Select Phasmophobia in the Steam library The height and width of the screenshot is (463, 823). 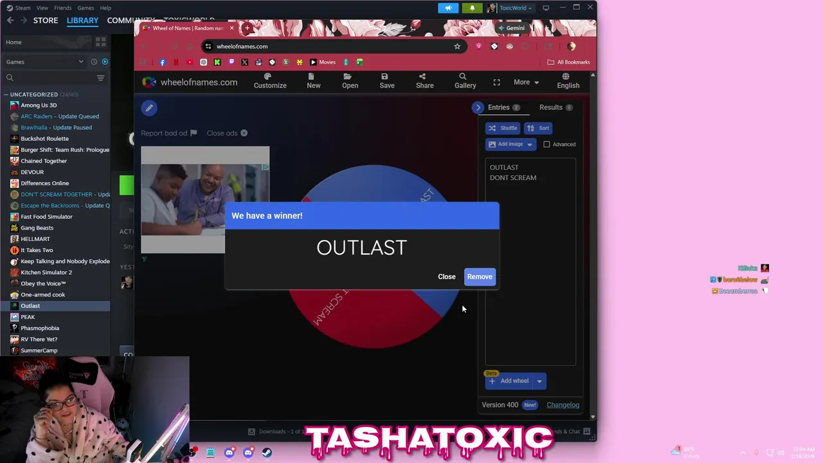pos(55,328)
